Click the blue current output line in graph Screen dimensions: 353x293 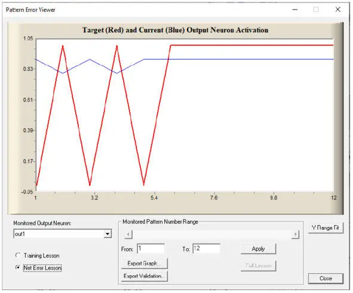(x=239, y=59)
